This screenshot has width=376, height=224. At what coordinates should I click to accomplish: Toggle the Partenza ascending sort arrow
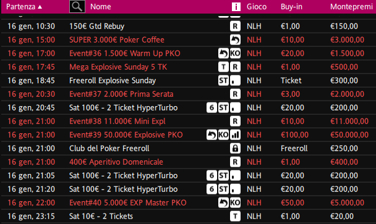point(40,7)
